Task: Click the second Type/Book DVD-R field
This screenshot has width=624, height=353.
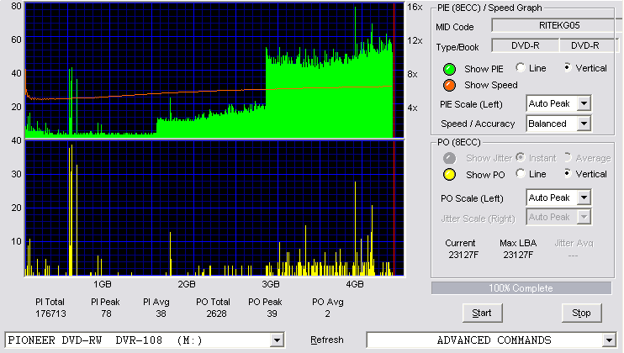Action: (x=589, y=45)
